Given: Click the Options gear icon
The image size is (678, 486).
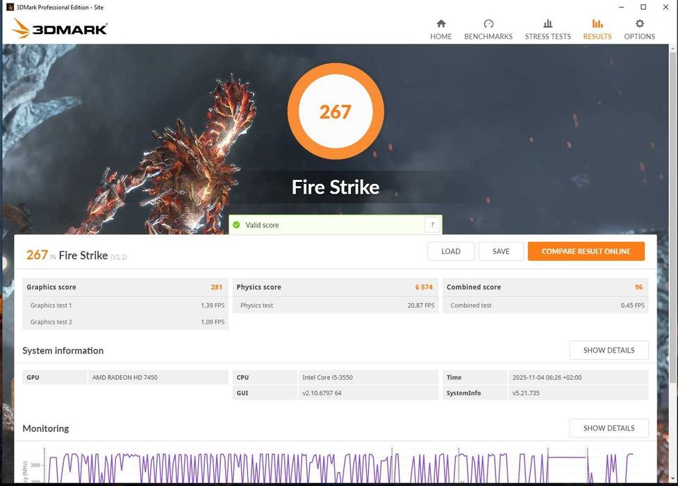Looking at the screenshot, I should click(640, 24).
